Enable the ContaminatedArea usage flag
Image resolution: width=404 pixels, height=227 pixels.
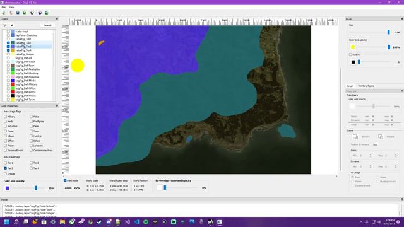click(31, 150)
